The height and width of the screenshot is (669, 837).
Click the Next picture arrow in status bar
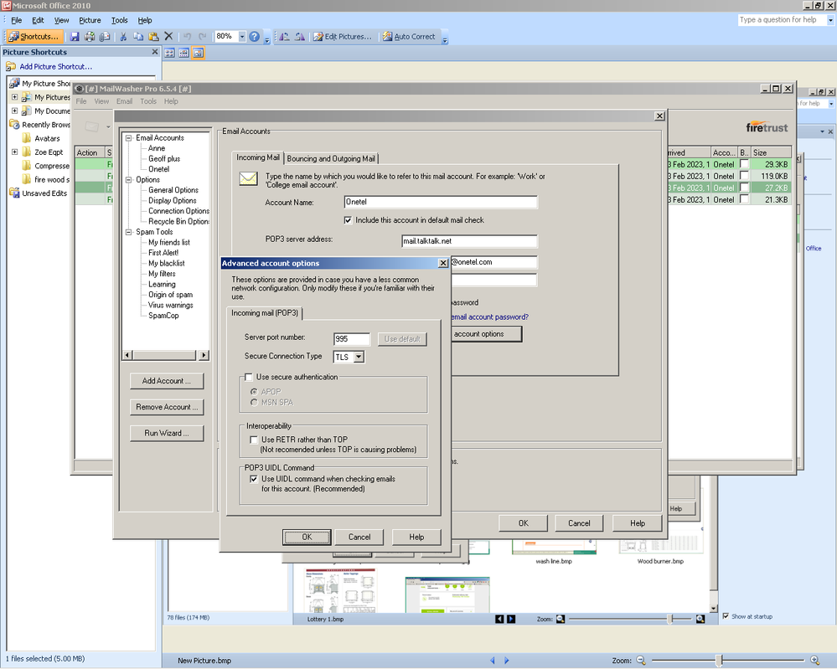tap(507, 661)
